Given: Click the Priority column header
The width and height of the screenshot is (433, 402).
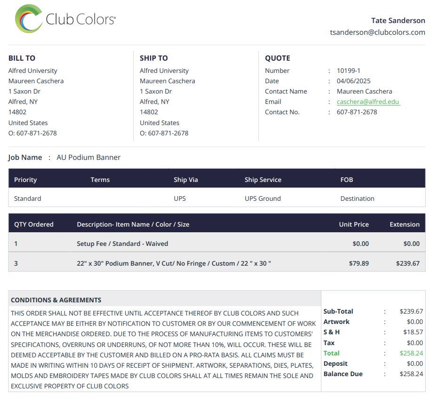Looking at the screenshot, I should click(x=25, y=180).
